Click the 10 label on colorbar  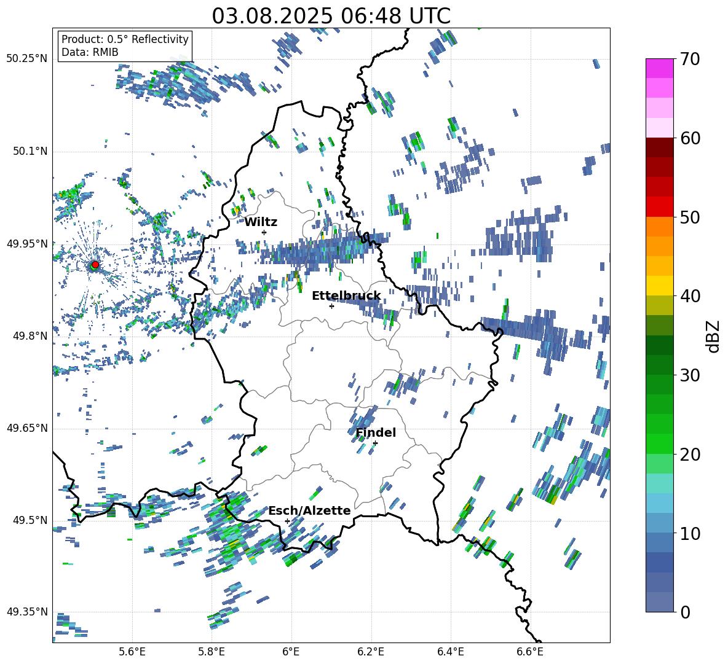[x=690, y=533]
